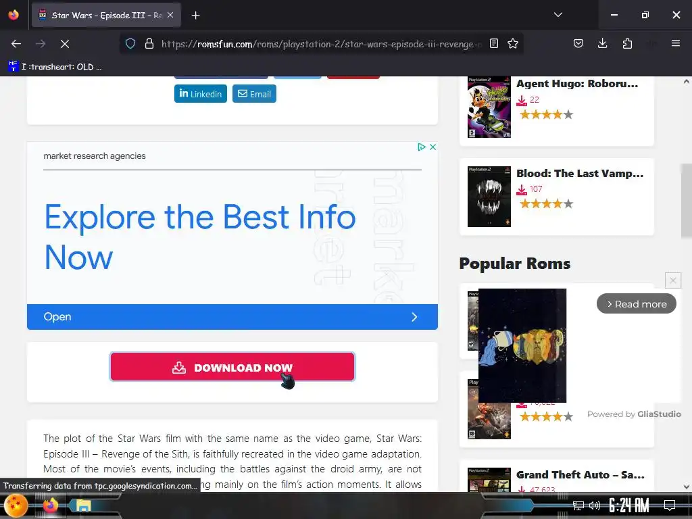
Task: Open the Firefox hamburger menu
Action: click(675, 44)
